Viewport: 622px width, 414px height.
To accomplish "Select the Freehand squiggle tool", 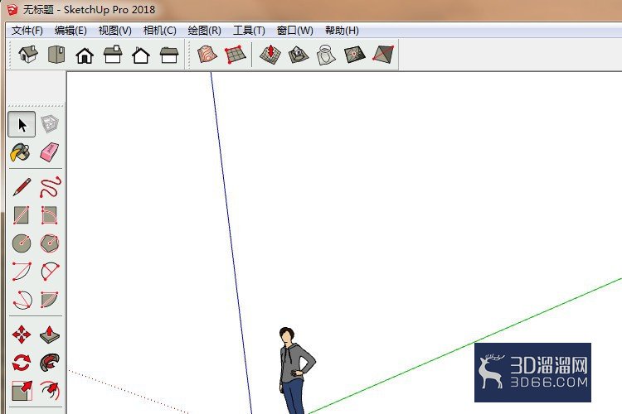I will [50, 187].
